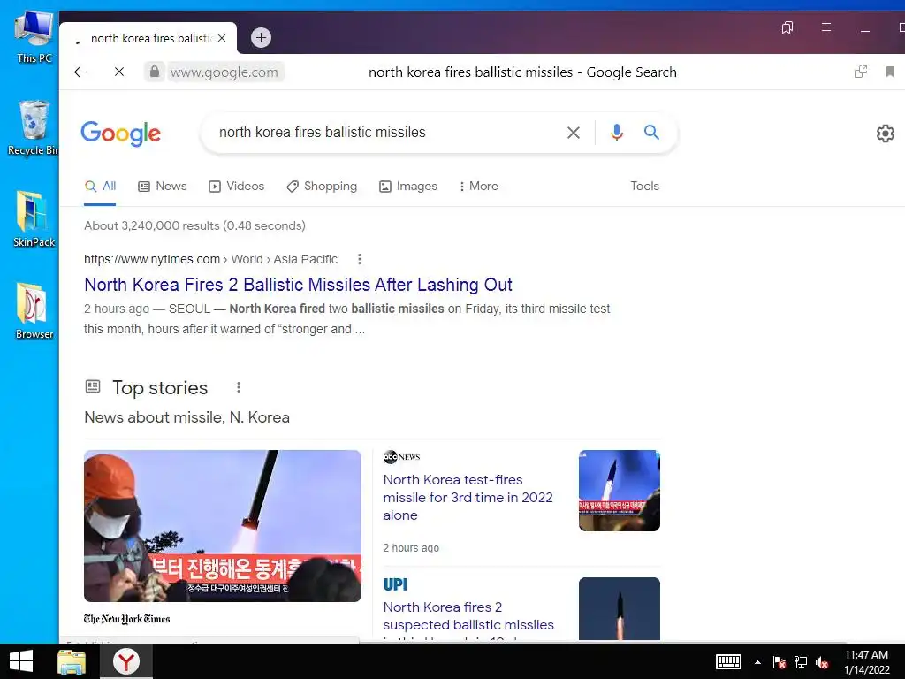
Task: Click the muted volume tray icon
Action: point(822,661)
